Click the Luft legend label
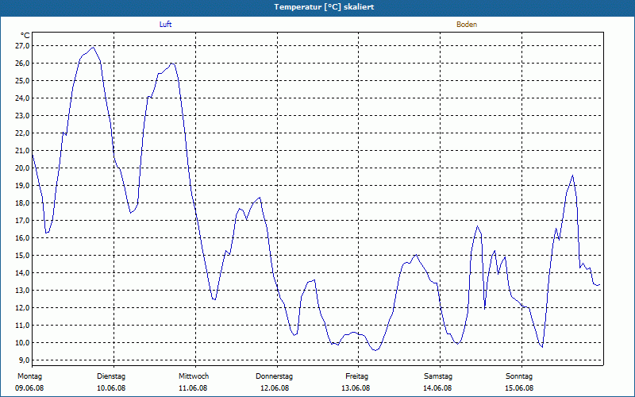The width and height of the screenshot is (635, 397). pyautogui.click(x=165, y=25)
